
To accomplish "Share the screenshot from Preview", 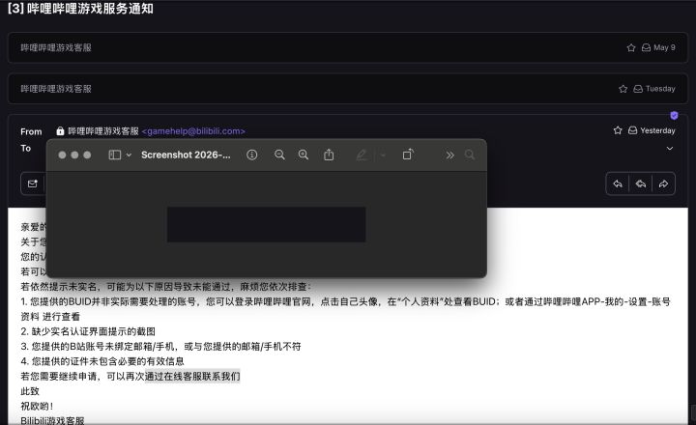I will tap(329, 155).
